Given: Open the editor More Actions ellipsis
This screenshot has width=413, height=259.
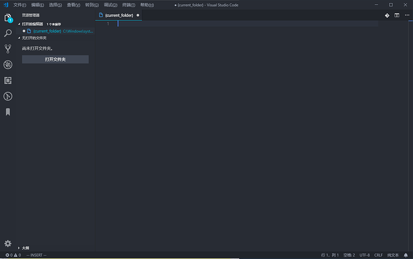Looking at the screenshot, I should coord(405,15).
